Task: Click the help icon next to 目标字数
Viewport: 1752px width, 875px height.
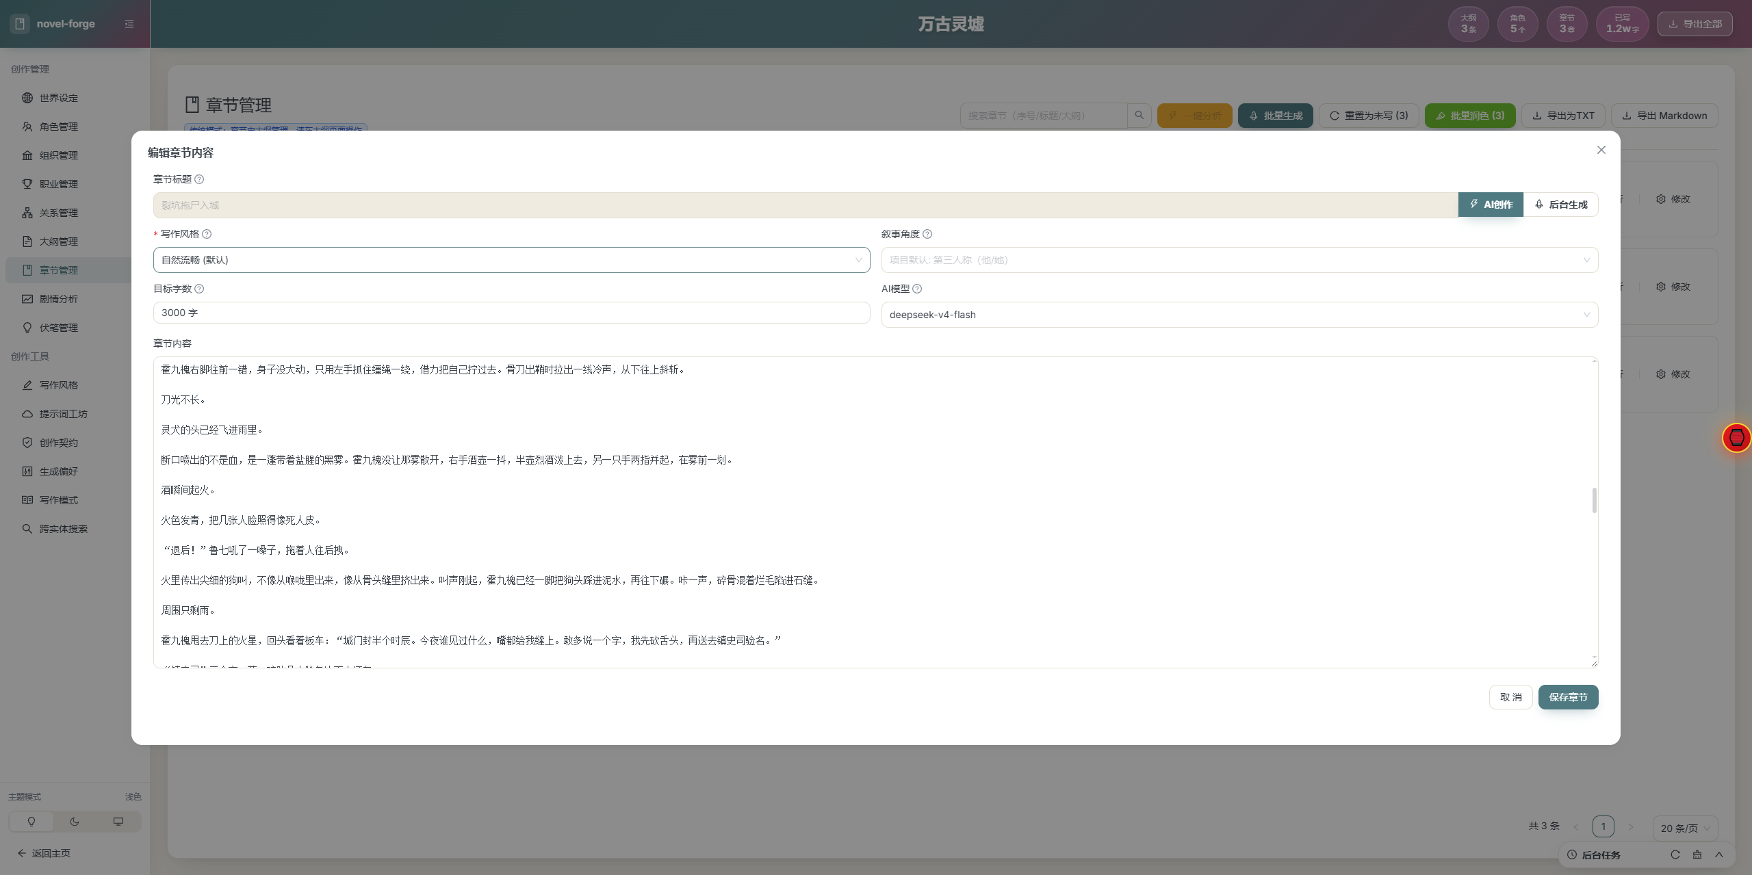Action: pyautogui.click(x=199, y=289)
